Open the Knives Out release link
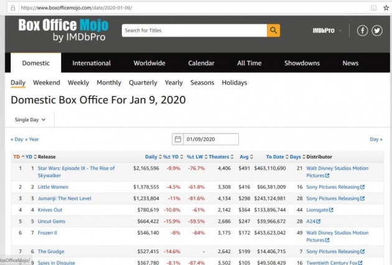Viewport: 392px width, 265px height. click(50, 210)
